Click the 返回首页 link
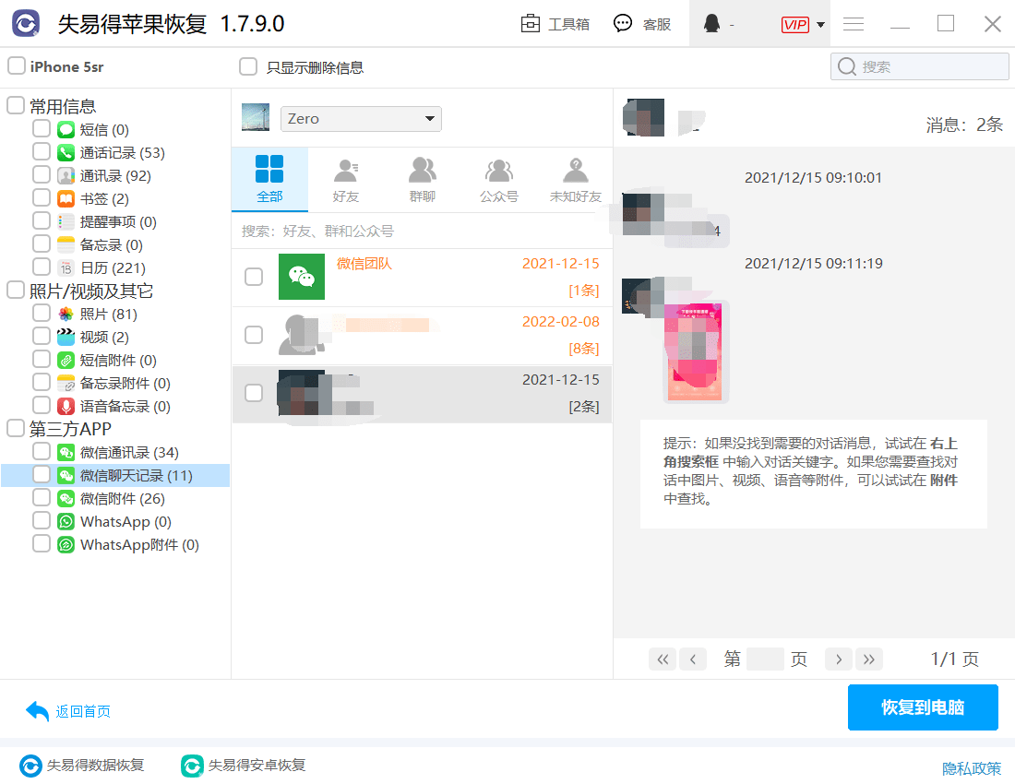This screenshot has height=784, width=1015. coord(83,711)
